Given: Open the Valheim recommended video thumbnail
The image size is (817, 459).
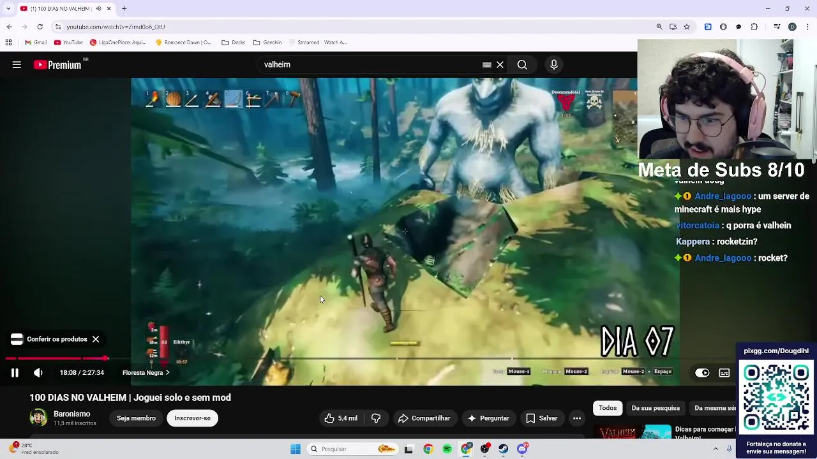Looking at the screenshot, I should click(633, 432).
